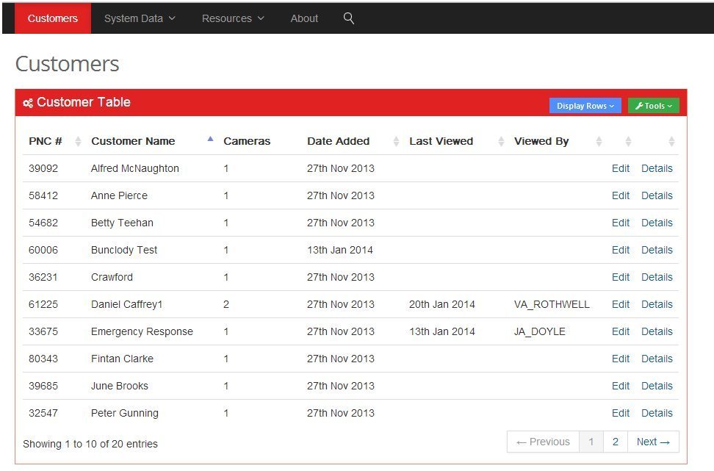Click the wrench icon on the Tools button
This screenshot has height=471, width=714.
click(x=640, y=105)
